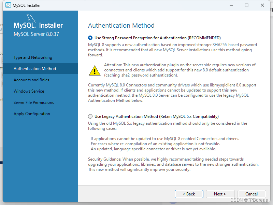This screenshot has width=273, height=205.
Task: Click the line about re-compilation not feasible
Action: [154, 144]
